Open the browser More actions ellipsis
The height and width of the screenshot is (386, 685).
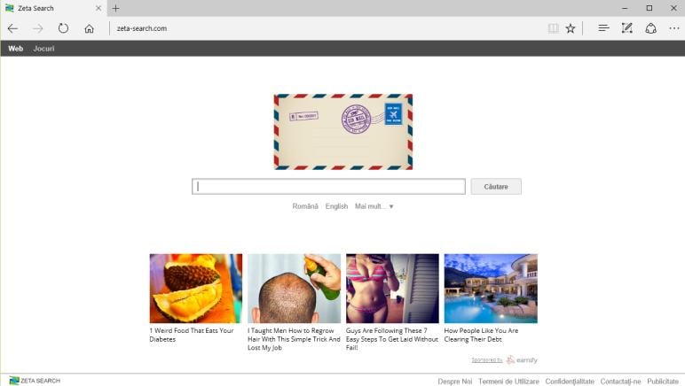pos(674,28)
